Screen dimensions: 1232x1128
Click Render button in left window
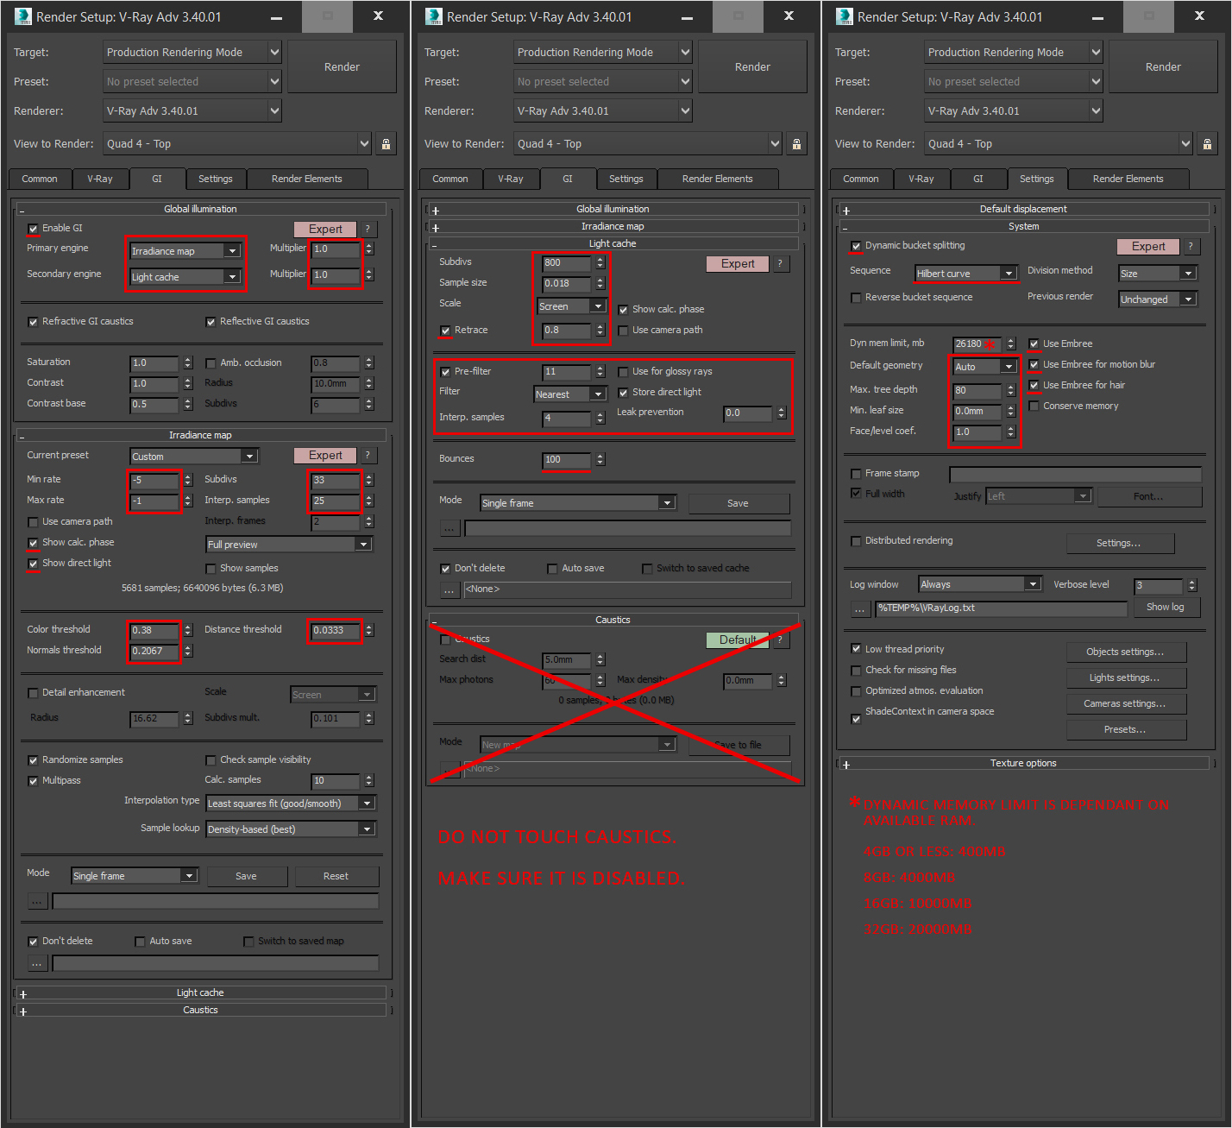342,66
